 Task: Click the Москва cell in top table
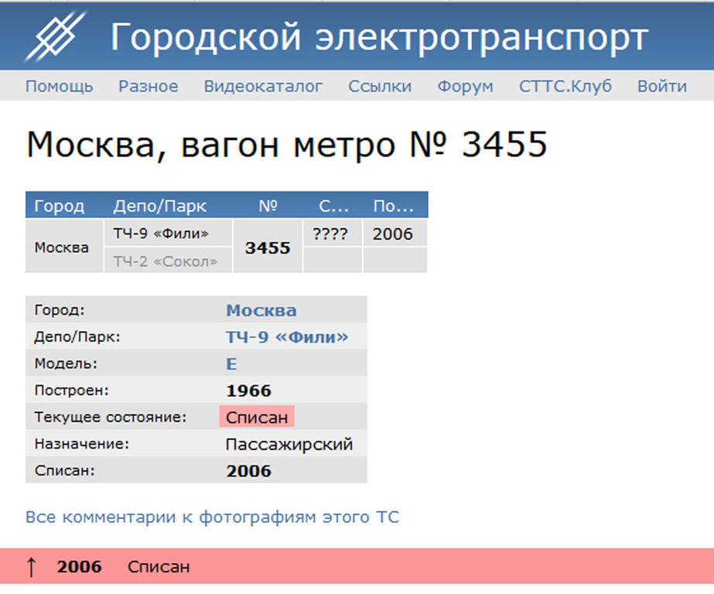pyautogui.click(x=64, y=246)
